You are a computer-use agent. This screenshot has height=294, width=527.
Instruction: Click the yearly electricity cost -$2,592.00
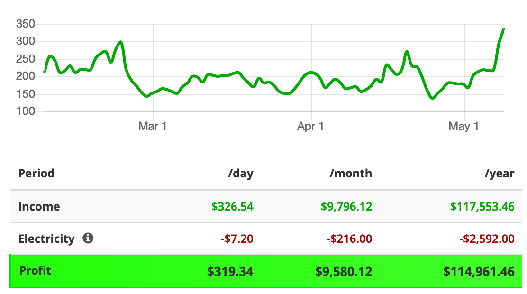[487, 239]
